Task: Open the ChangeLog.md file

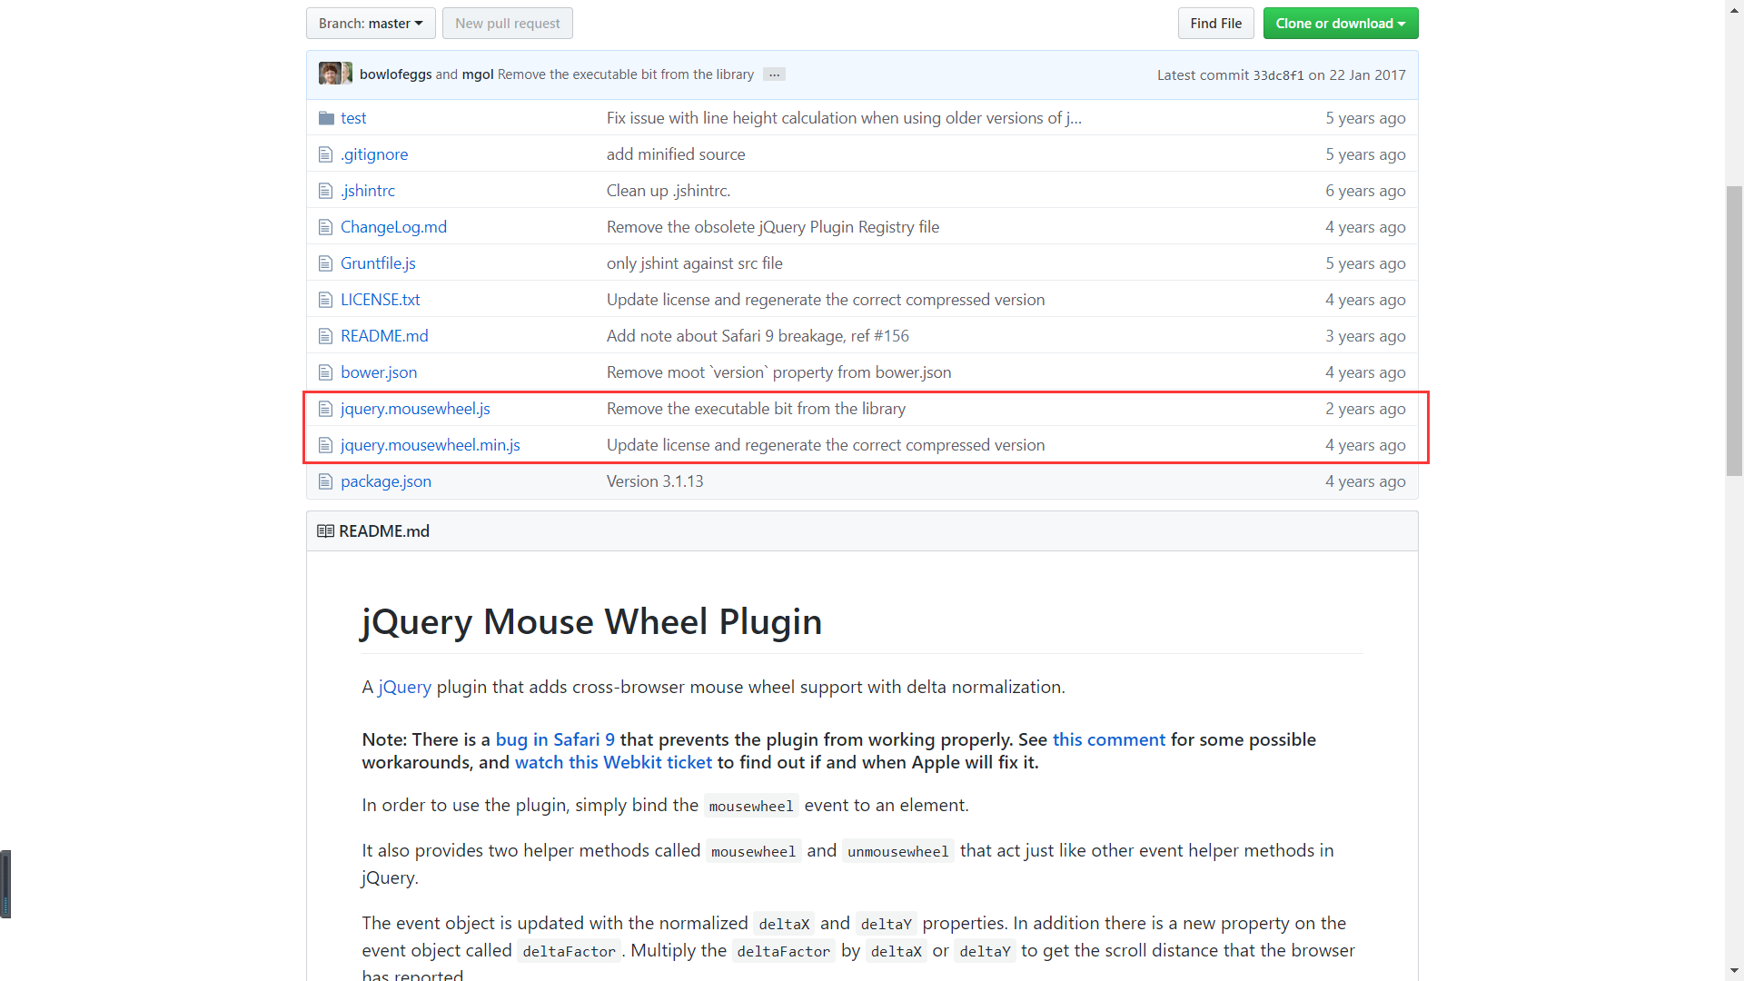Action: [393, 227]
